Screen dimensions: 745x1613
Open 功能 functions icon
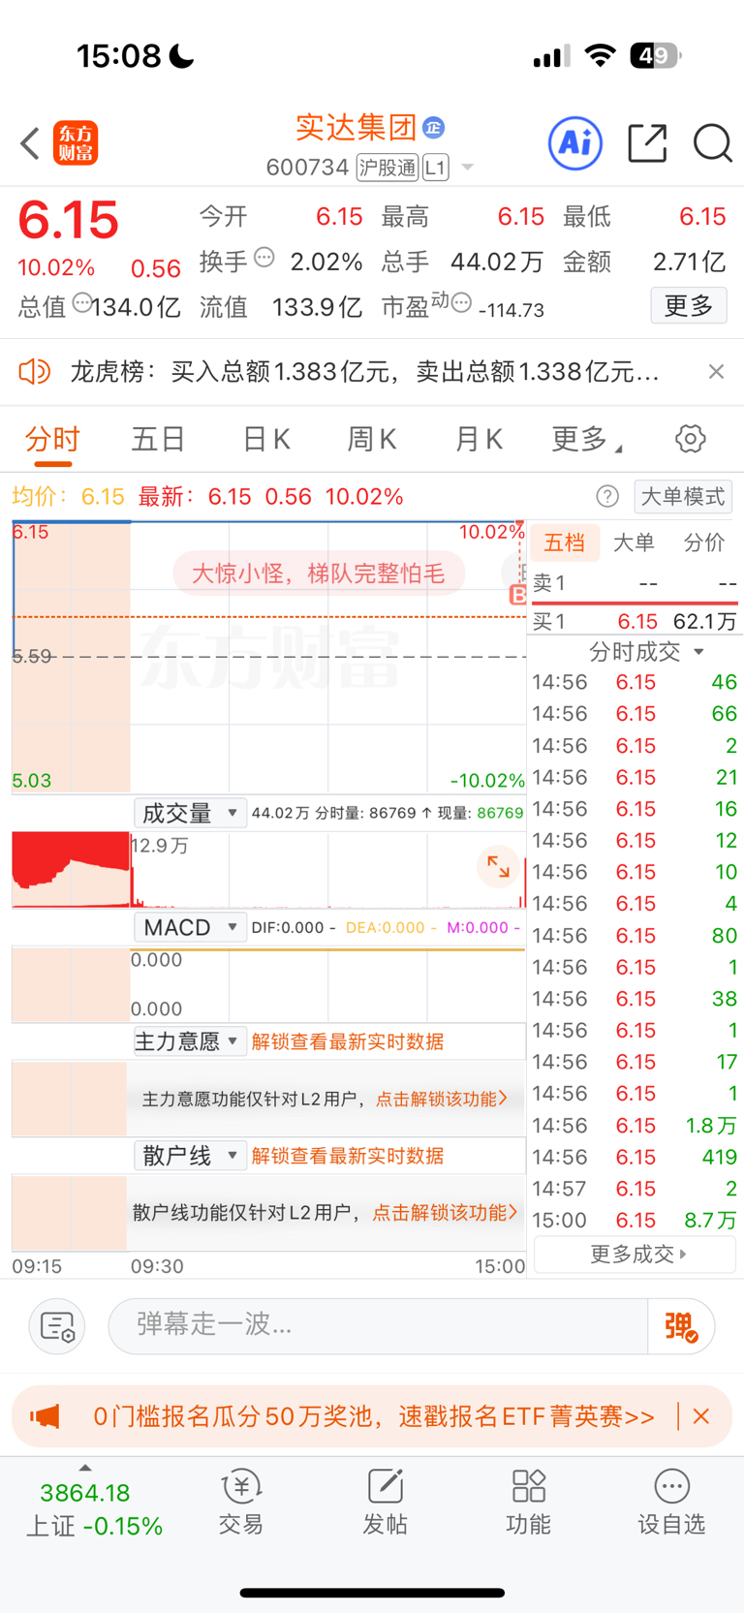coord(528,1502)
